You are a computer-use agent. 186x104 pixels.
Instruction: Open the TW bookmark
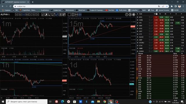tap(15, 10)
